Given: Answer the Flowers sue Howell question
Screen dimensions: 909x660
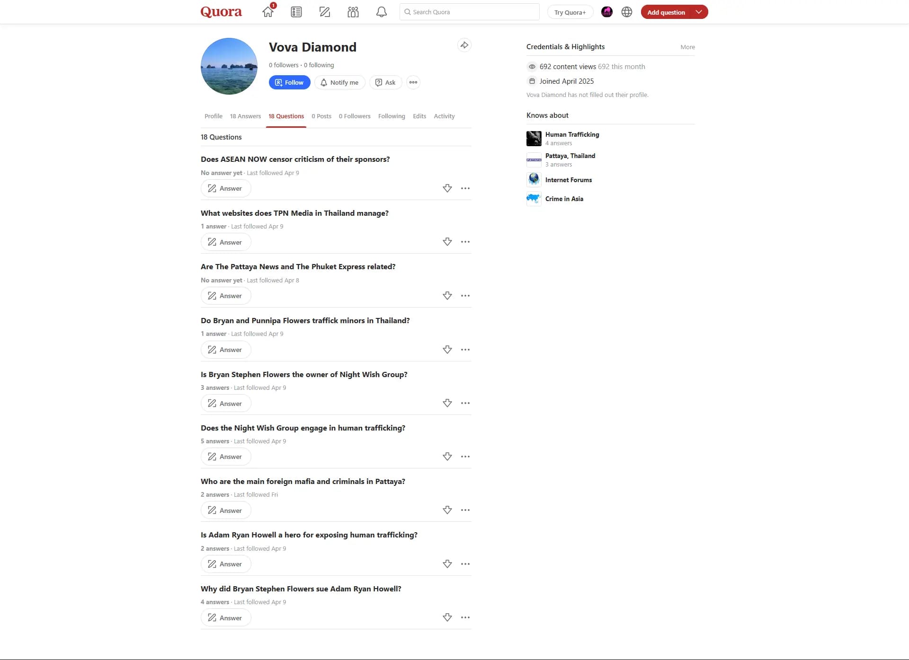Looking at the screenshot, I should (x=226, y=617).
